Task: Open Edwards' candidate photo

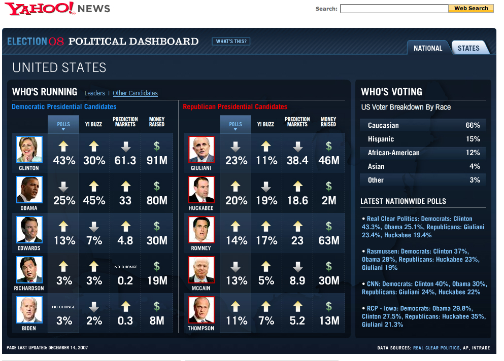Action: (29, 230)
